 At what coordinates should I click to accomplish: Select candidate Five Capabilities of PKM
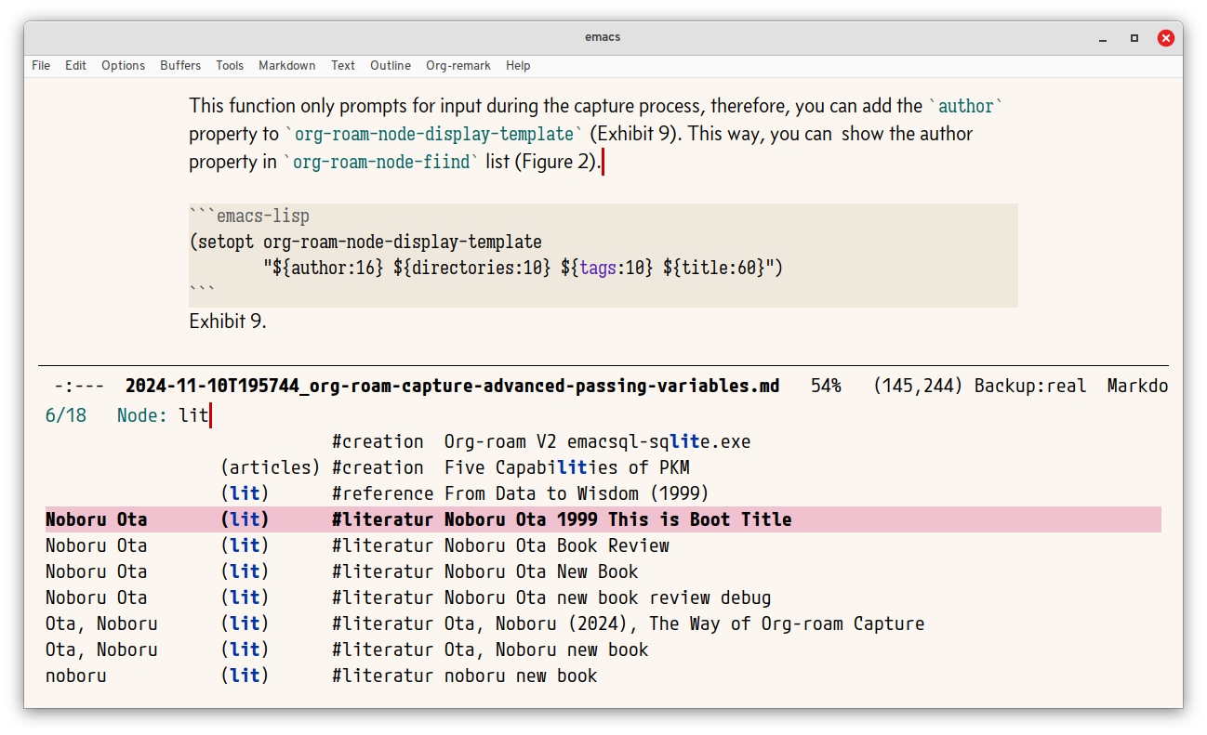(603, 467)
